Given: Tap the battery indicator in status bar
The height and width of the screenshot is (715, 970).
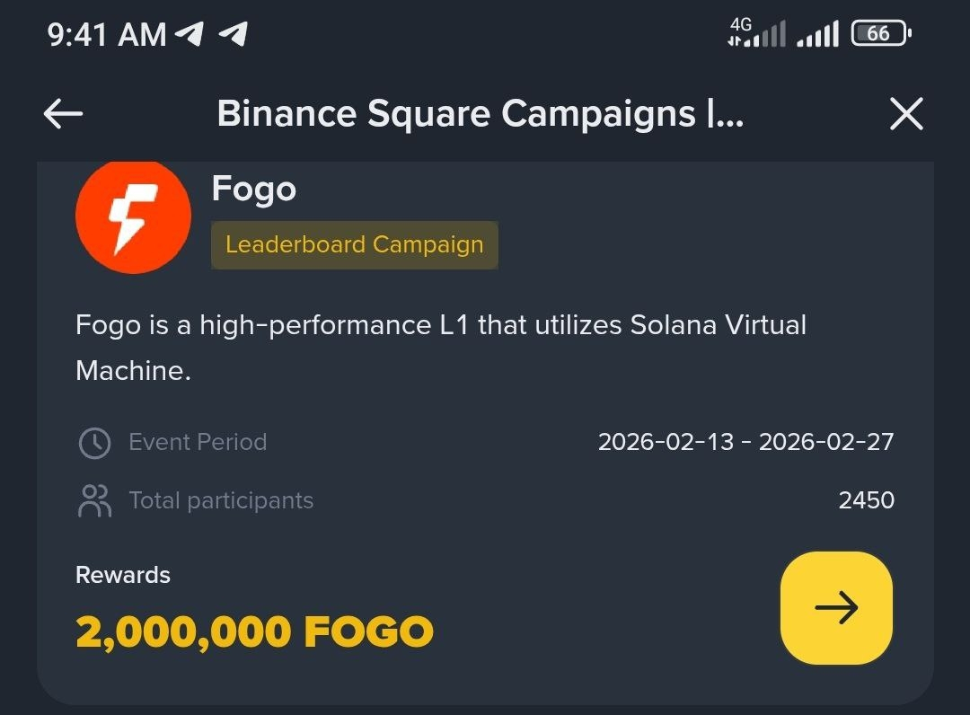Looking at the screenshot, I should [x=880, y=34].
